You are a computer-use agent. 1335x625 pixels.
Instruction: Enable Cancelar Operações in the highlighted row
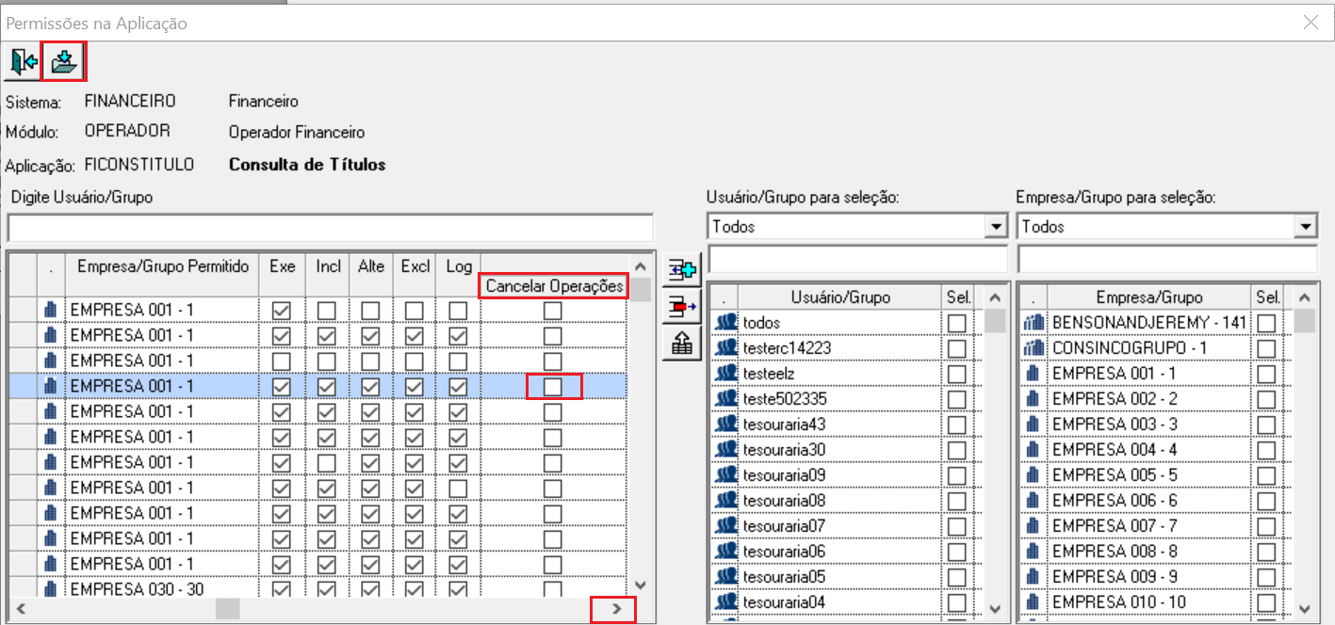pos(553,386)
